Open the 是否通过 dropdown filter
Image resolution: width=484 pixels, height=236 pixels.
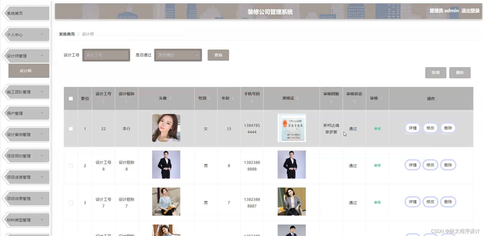coord(178,55)
